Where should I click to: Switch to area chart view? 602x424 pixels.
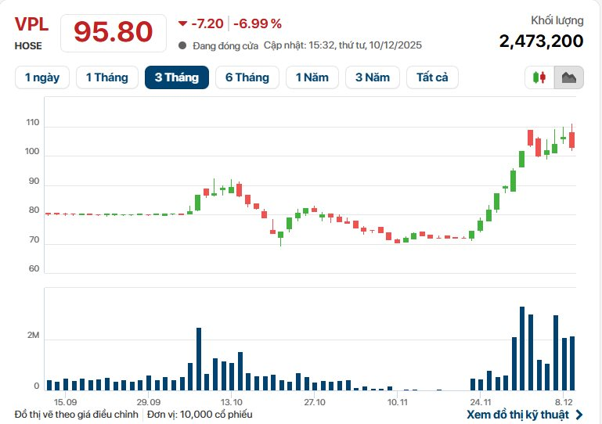click(x=569, y=77)
